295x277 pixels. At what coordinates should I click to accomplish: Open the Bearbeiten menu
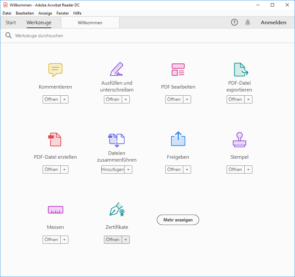[25, 13]
